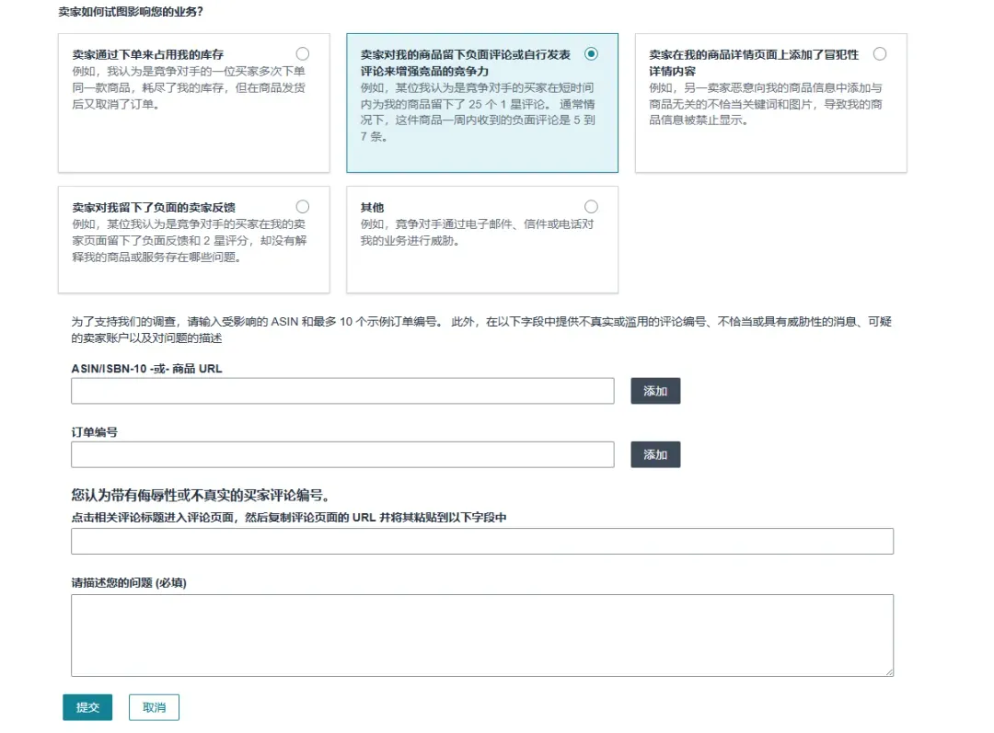Select radio for 卖家对我的商品留下负面评论
The height and width of the screenshot is (733, 994).
[x=591, y=54]
